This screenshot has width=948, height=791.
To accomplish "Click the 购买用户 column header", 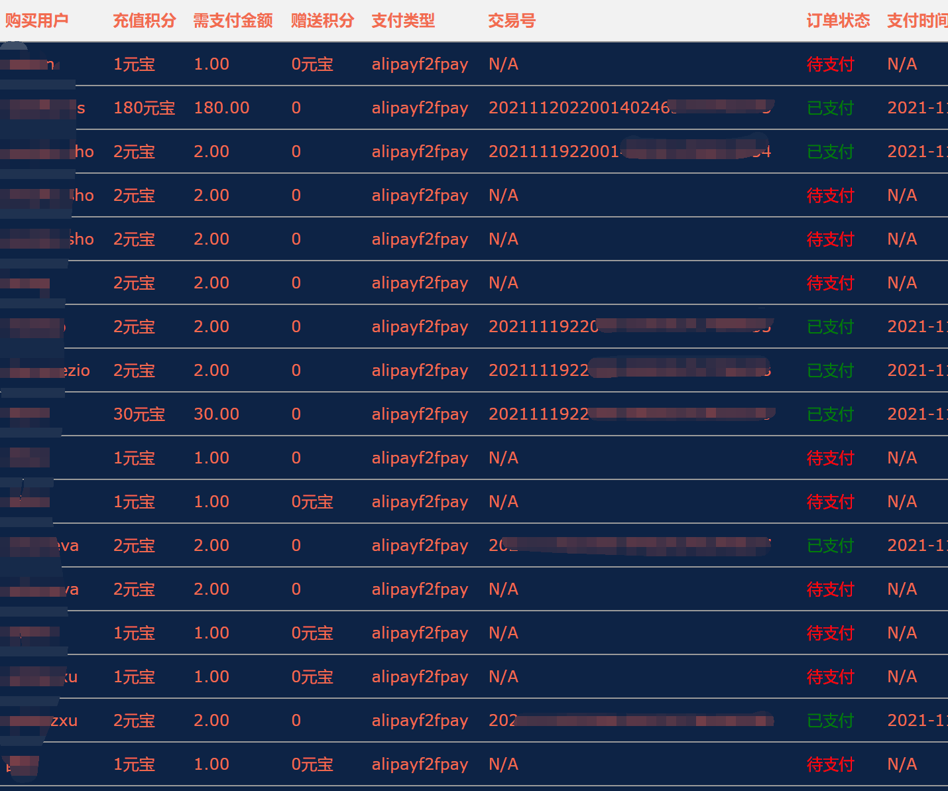I will (x=37, y=21).
